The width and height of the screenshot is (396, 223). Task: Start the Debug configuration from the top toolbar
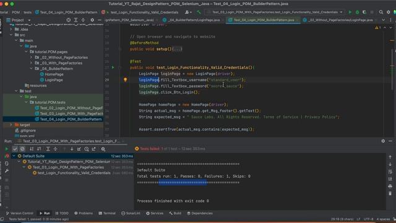(357, 12)
